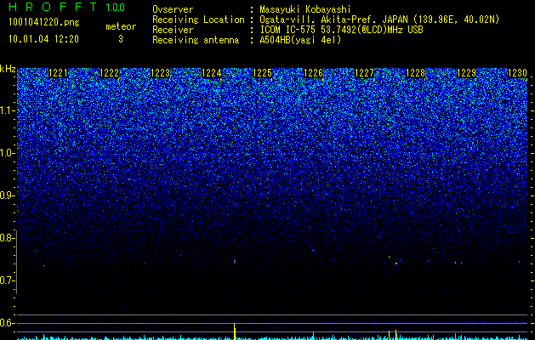The width and height of the screenshot is (535, 340).
Task: Click the 1225 time marker
Action: (262, 73)
